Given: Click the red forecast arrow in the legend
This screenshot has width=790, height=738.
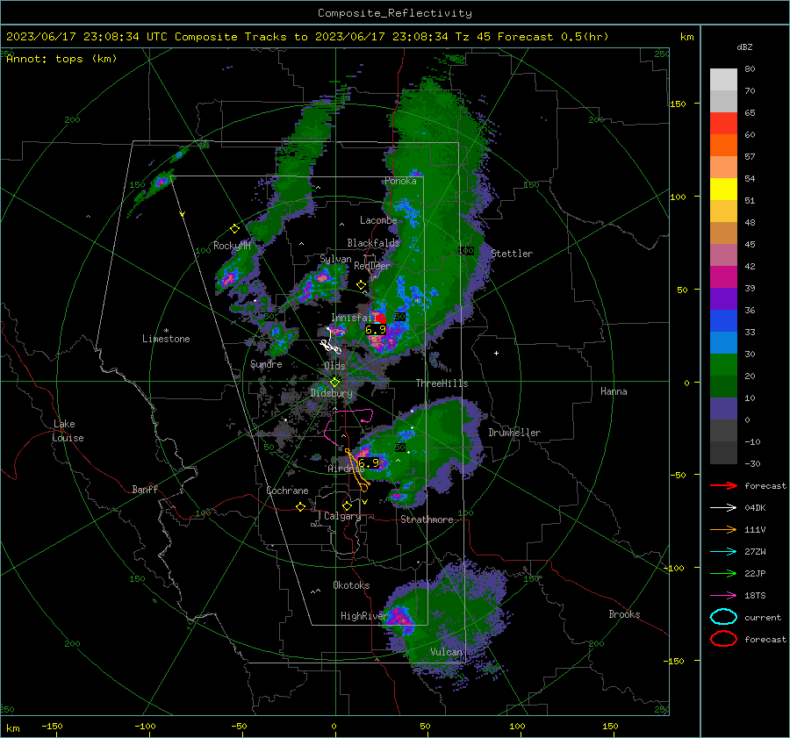Looking at the screenshot, I should coord(723,485).
